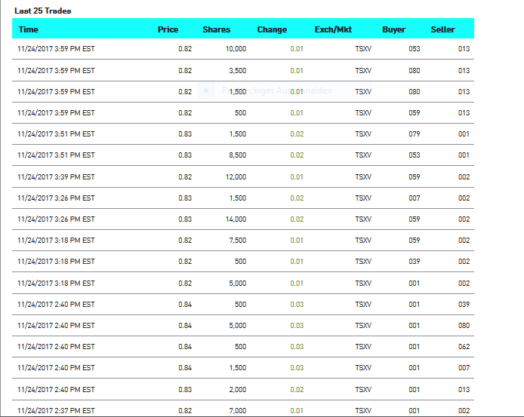Click the Seller column header

pos(442,29)
